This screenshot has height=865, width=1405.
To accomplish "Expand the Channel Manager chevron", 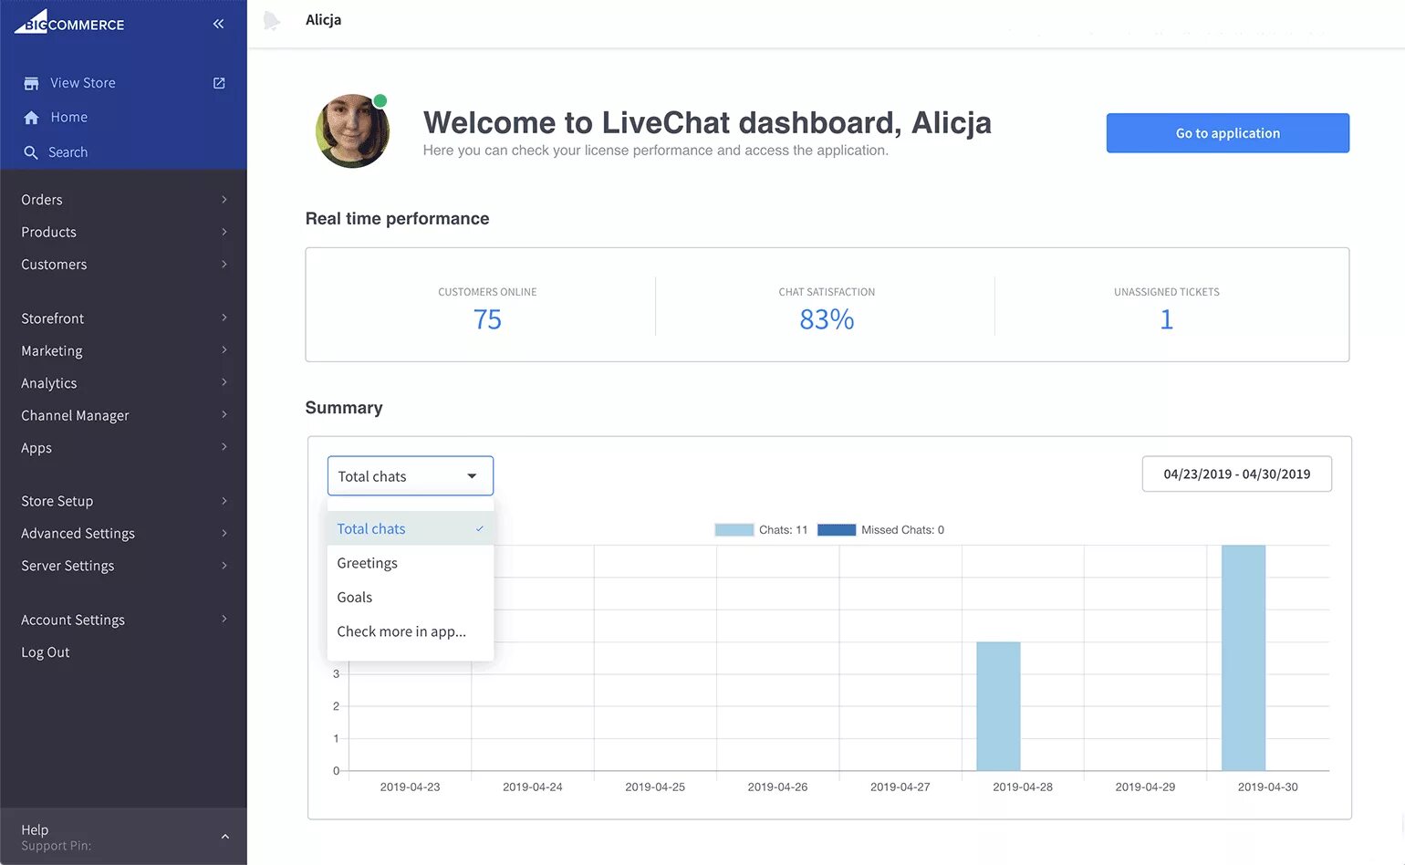I will coord(224,415).
